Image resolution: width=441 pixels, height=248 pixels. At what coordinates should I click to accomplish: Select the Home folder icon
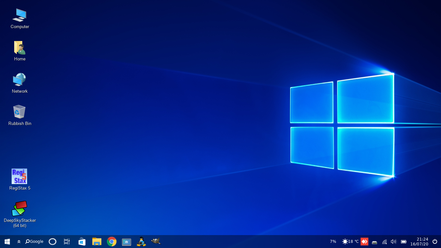20,51
